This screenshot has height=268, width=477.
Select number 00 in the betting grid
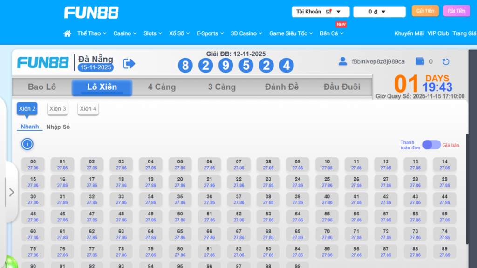click(33, 164)
